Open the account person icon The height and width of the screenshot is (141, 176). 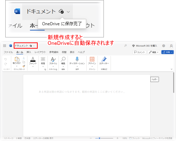[x=171, y=46]
